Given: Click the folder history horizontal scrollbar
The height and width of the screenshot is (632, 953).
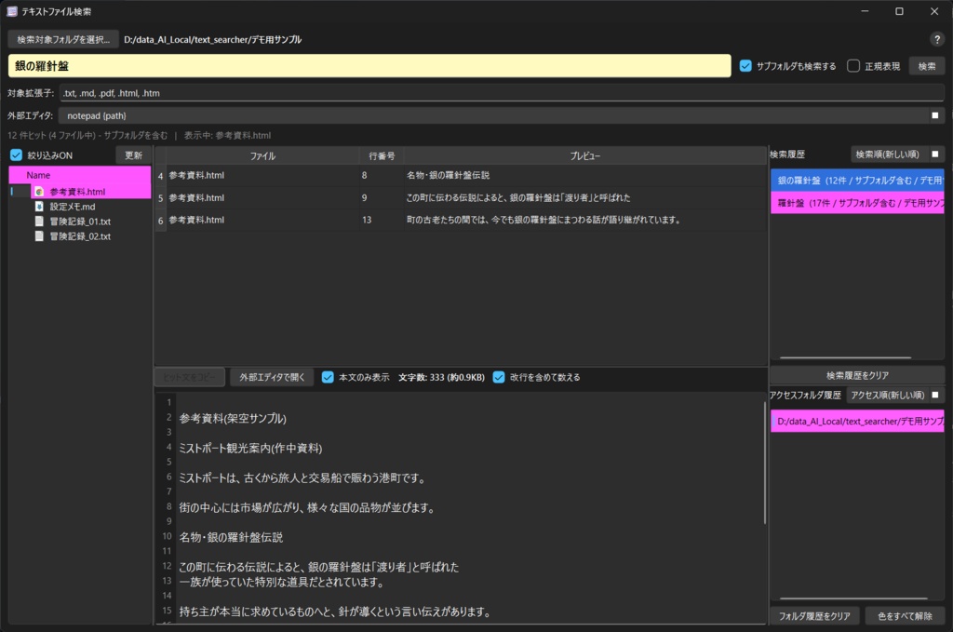Looking at the screenshot, I should click(x=853, y=598).
